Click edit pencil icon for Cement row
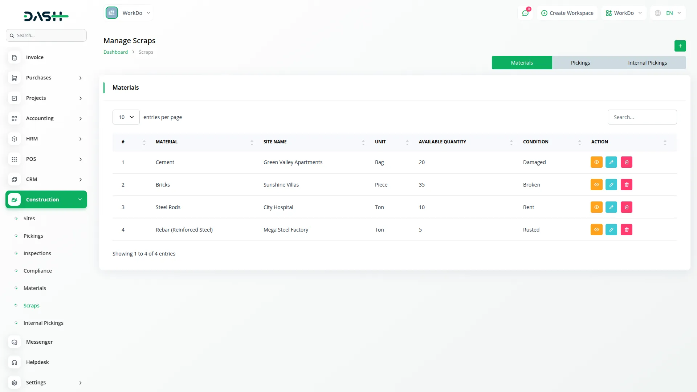This screenshot has width=697, height=392. 611,162
